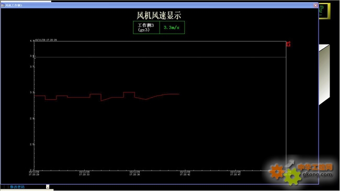Click the green 3.3m/s wind speed value
This screenshot has width=340, height=191.
[x=172, y=28]
